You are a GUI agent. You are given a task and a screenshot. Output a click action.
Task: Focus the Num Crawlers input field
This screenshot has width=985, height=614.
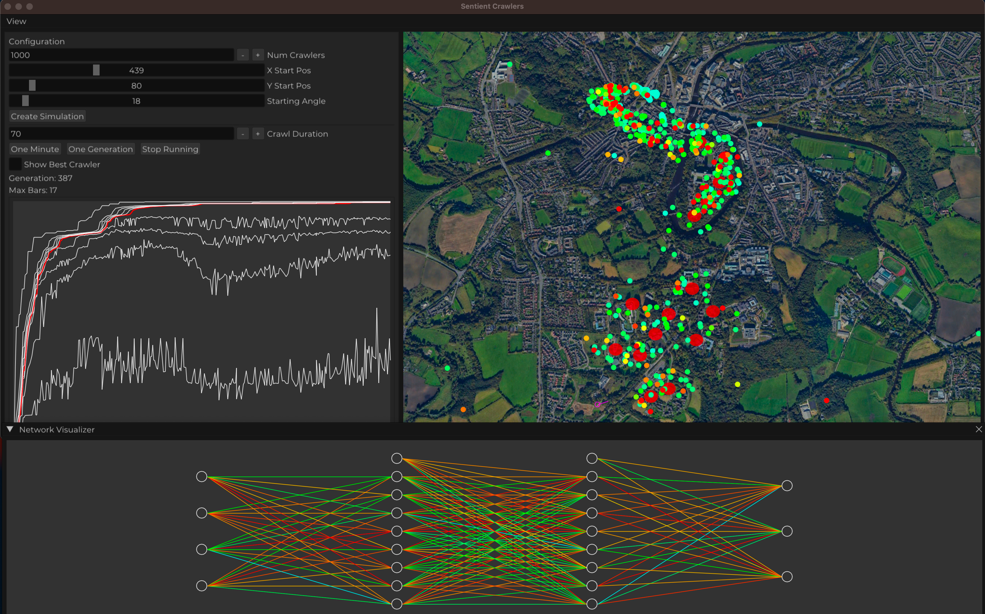pos(121,55)
